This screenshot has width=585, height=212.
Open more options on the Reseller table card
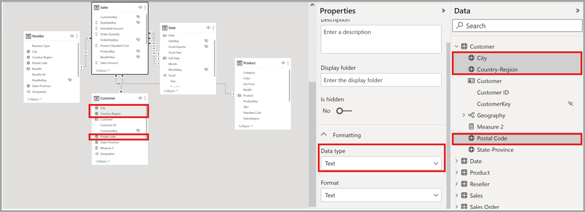(x=77, y=36)
